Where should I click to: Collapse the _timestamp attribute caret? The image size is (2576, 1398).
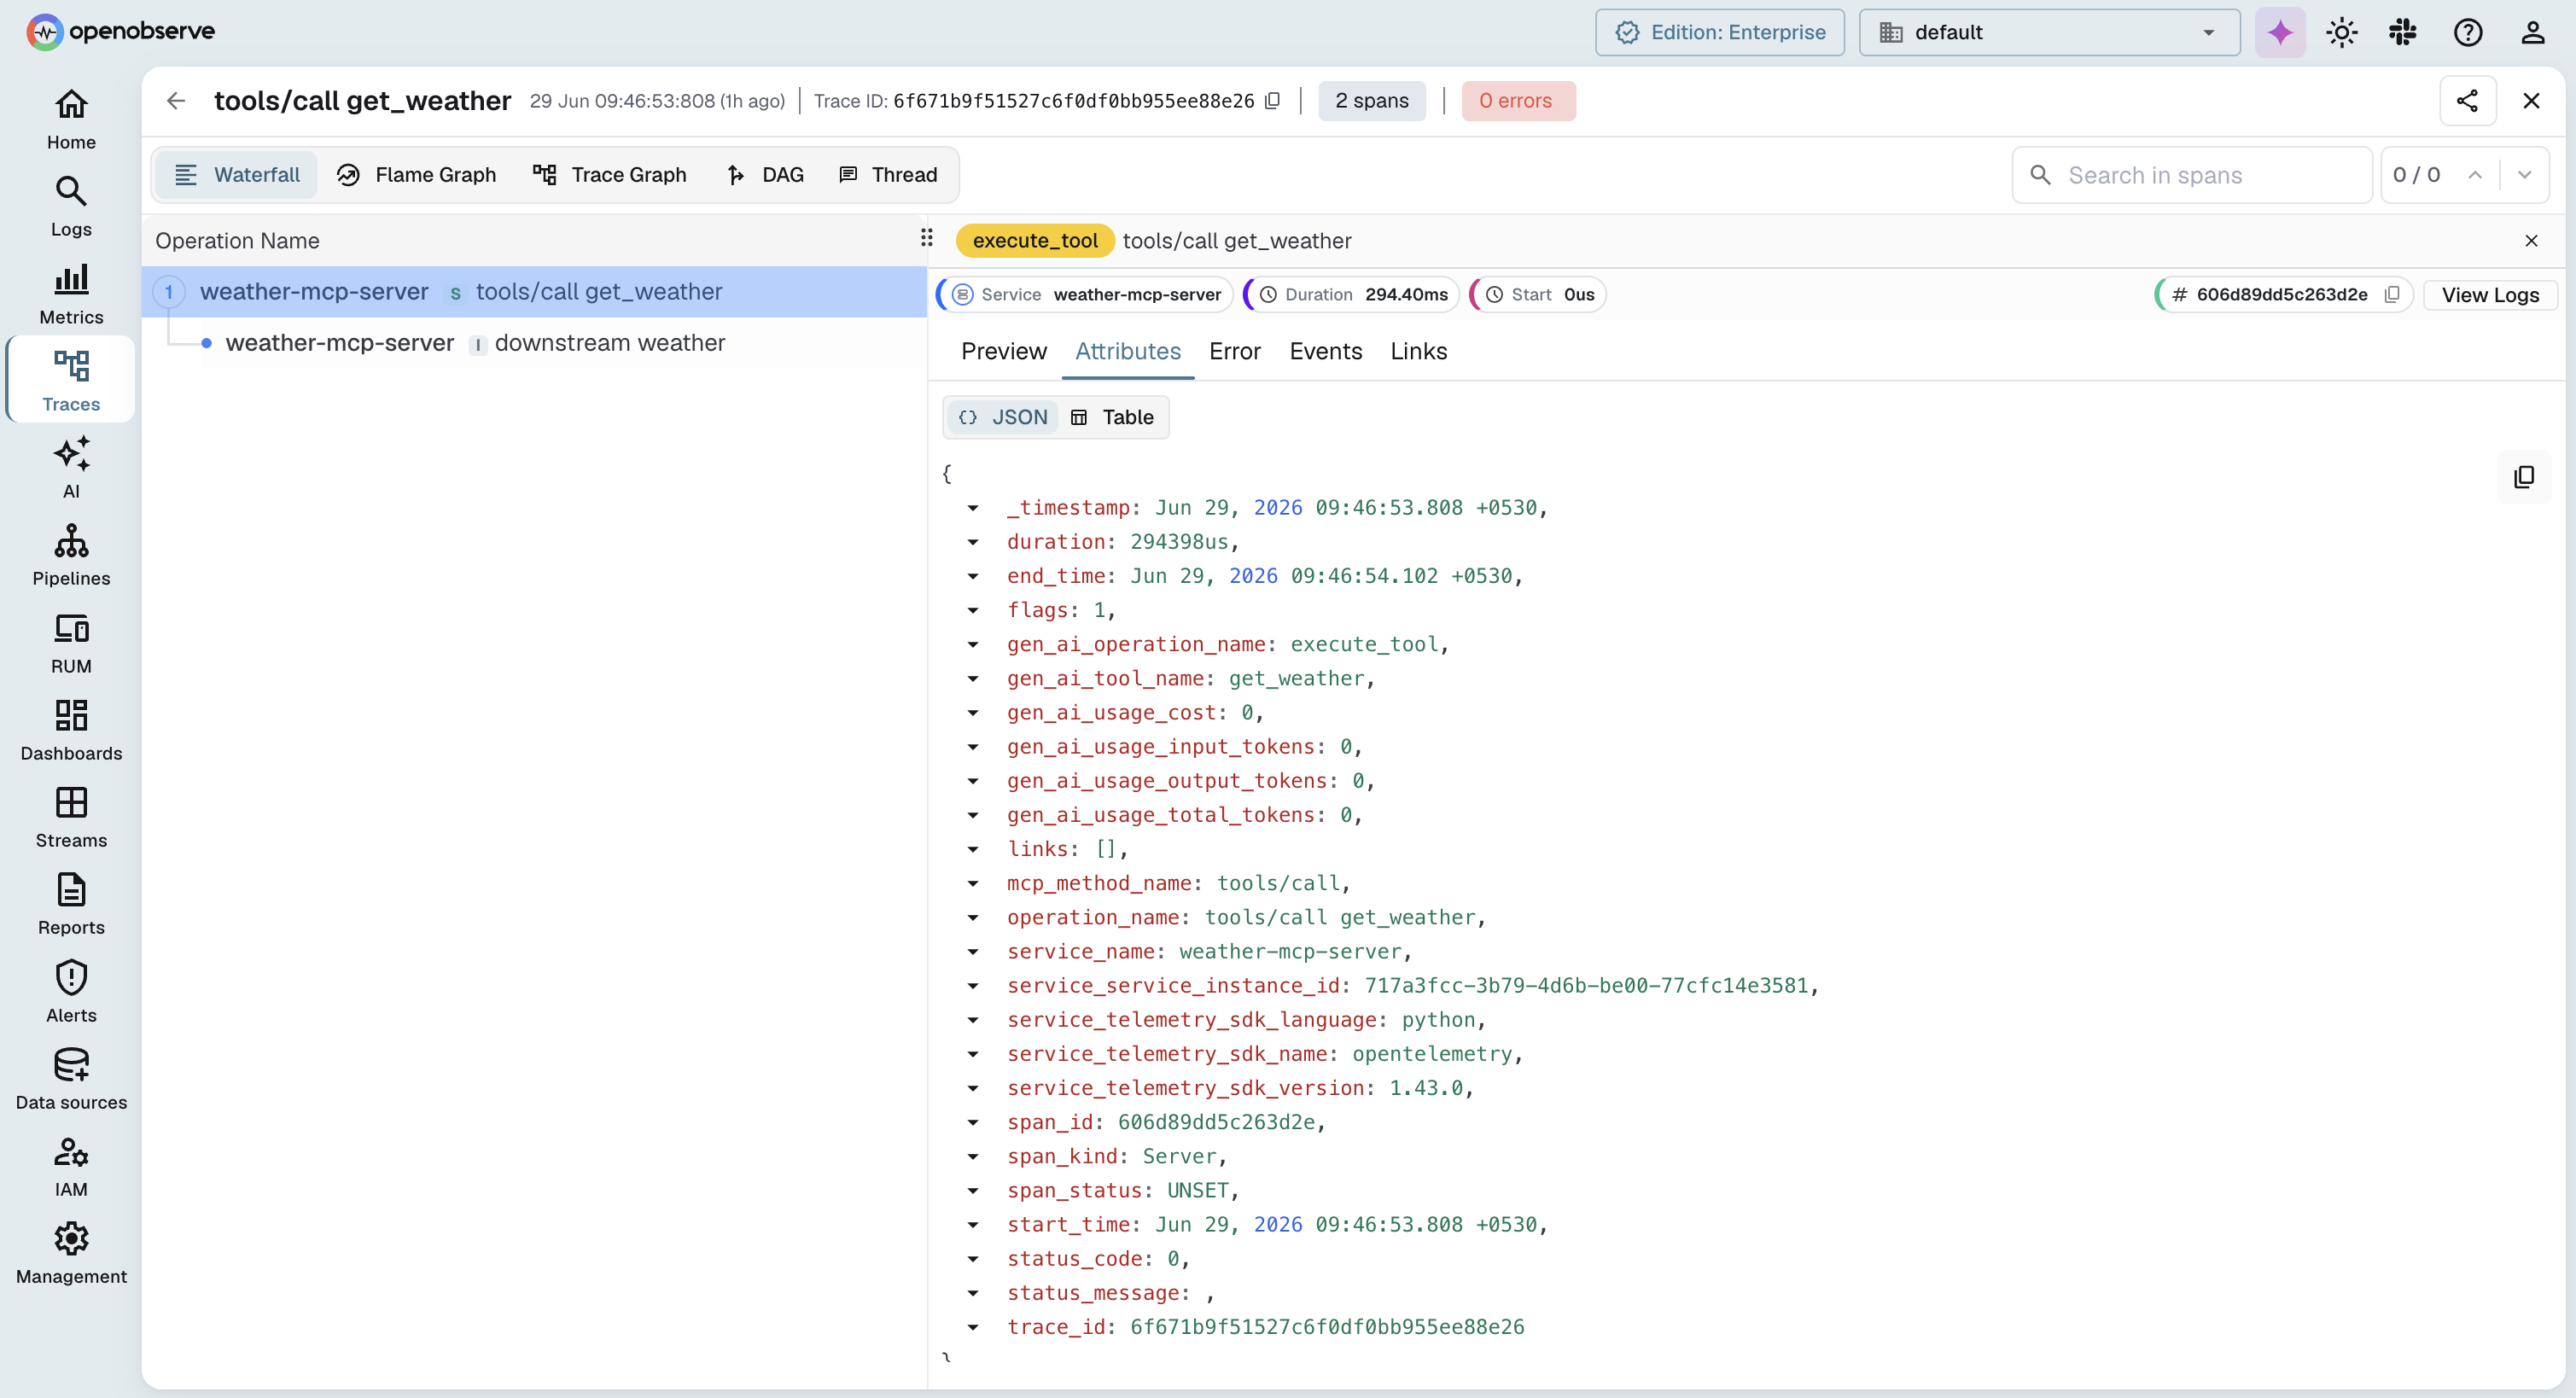(x=973, y=508)
